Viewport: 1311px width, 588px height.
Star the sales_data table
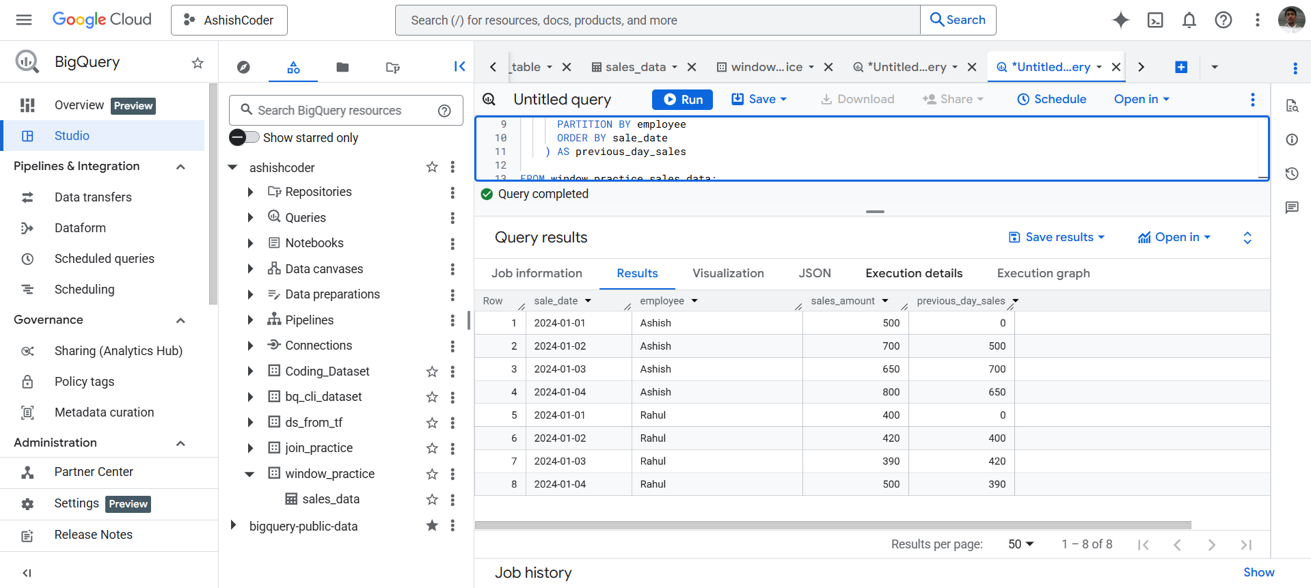432,499
